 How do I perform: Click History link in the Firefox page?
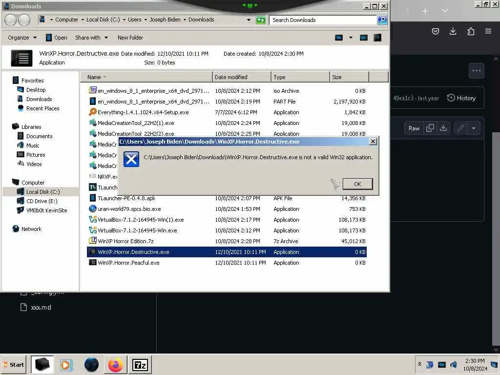pyautogui.click(x=461, y=98)
